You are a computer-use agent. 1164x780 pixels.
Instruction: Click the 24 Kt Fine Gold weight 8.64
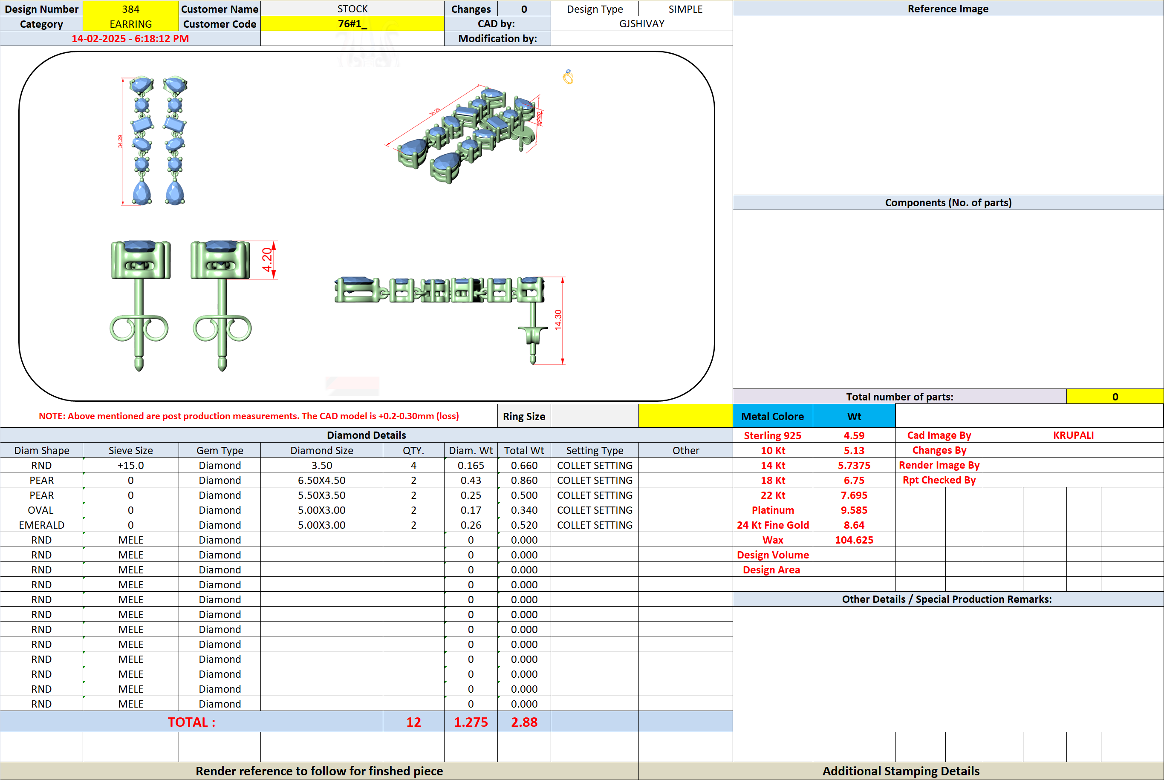tap(854, 525)
